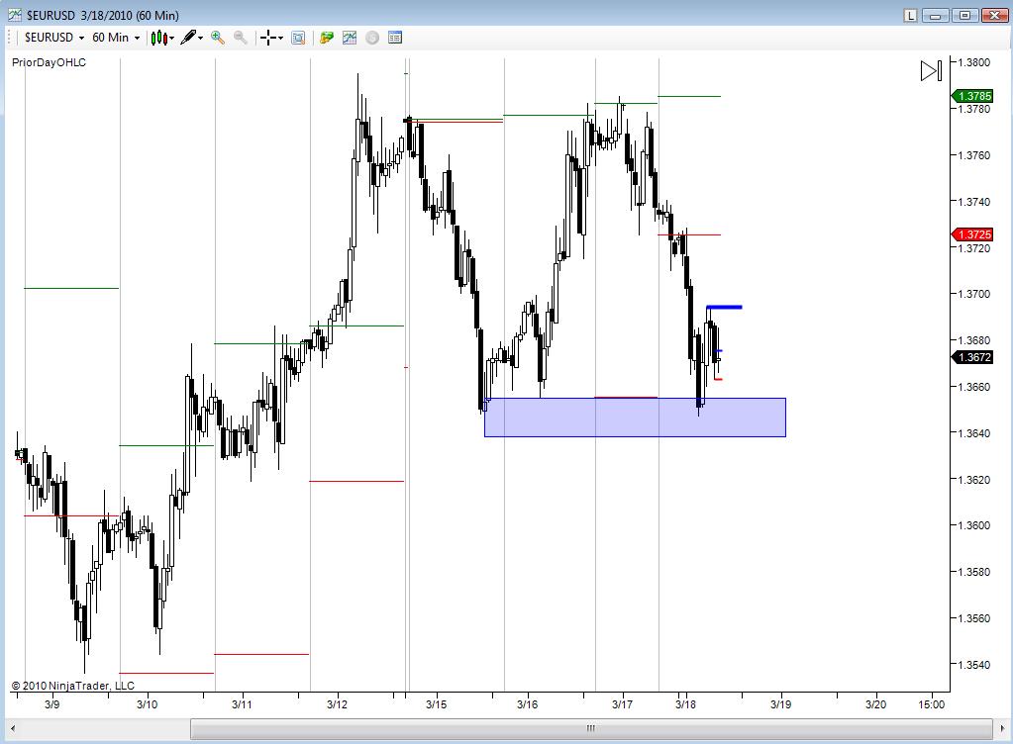Click the candlestick chart style icon
This screenshot has height=744, width=1013.
tap(158, 38)
